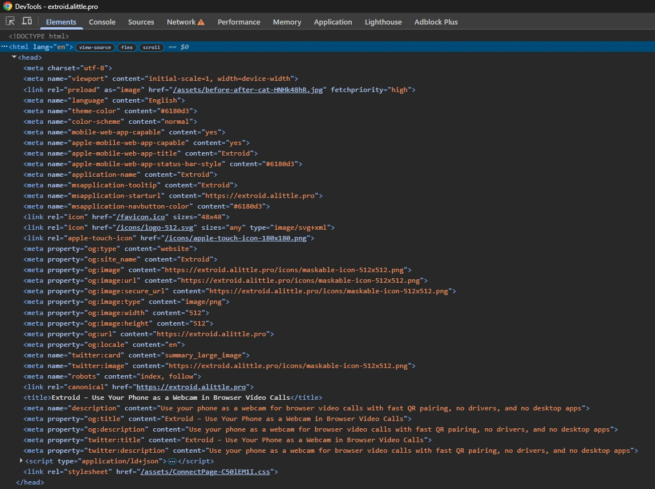
Task: Select the meta language English node
Action: pyautogui.click(x=104, y=100)
